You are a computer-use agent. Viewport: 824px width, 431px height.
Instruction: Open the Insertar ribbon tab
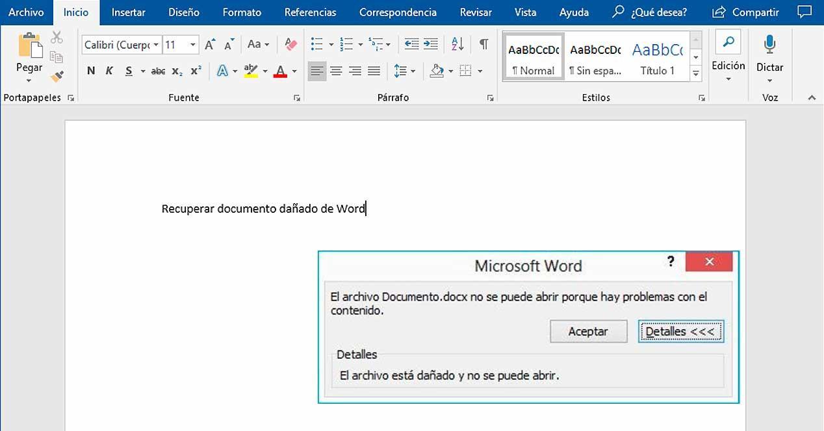[x=128, y=12]
